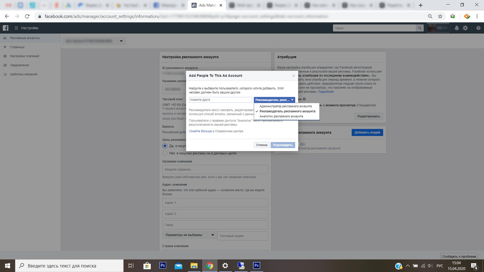Bookmark this page with the star icon
This screenshot has width=484, height=272.
tap(440, 16)
